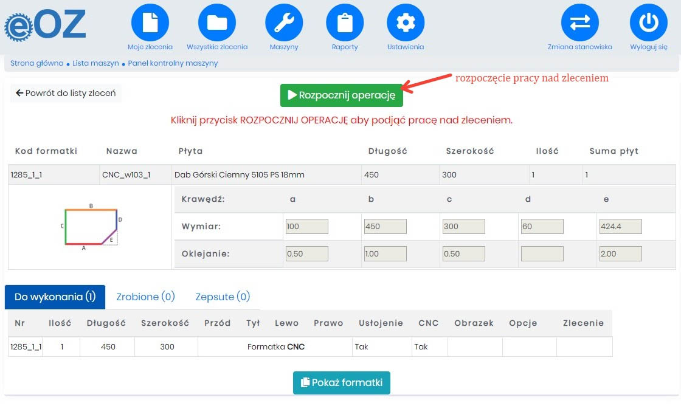Open Lista maszyn breadcrumb link
This screenshot has width=681, height=406.
[x=94, y=63]
